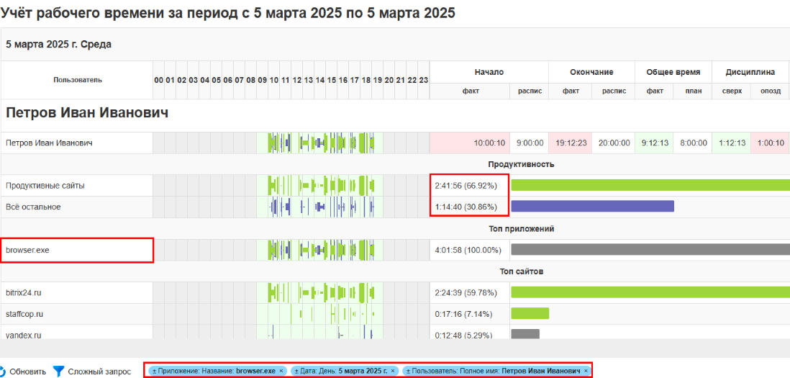Image resolution: width=790 pixels, height=378 pixels.
Task: Click the Петров Иван Иванович group heading
Action: 87,112
